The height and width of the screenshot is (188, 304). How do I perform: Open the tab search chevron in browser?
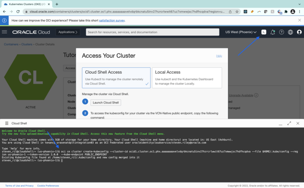pyautogui.click(x=299, y=4)
